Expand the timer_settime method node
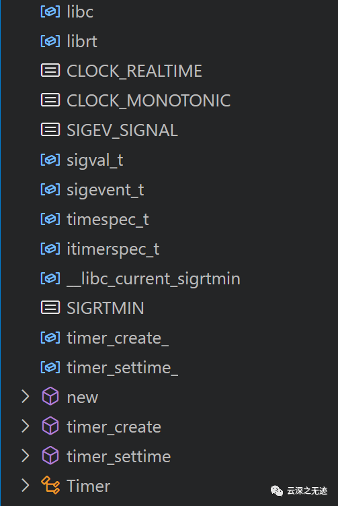The image size is (338, 506). tap(25, 455)
